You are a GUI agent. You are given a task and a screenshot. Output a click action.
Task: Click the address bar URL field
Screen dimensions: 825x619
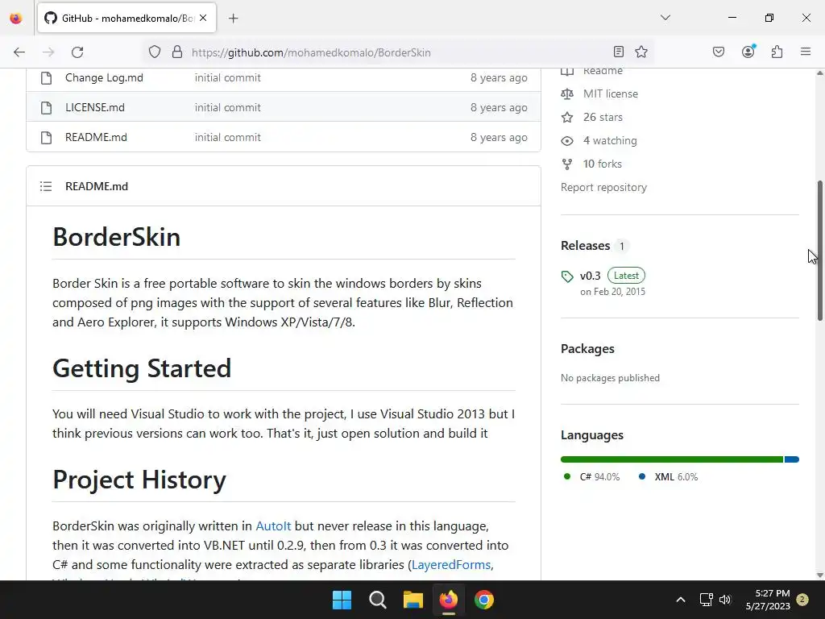tap(400, 52)
